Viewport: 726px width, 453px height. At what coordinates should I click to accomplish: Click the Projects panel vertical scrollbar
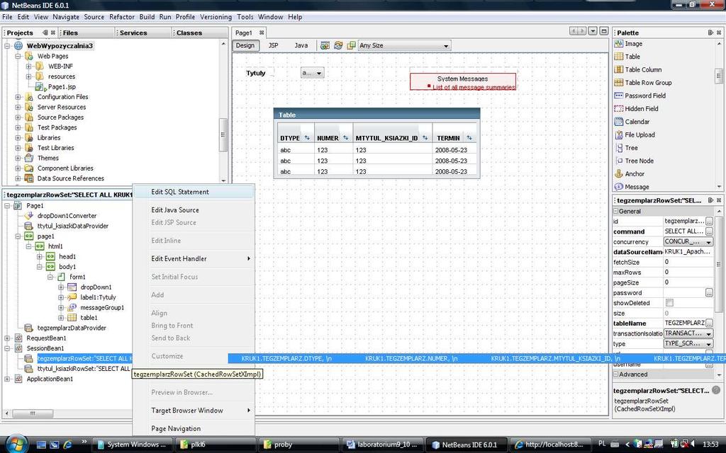point(223,134)
